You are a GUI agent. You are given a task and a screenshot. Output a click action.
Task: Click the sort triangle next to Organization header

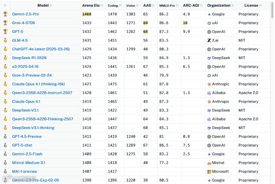233,5
